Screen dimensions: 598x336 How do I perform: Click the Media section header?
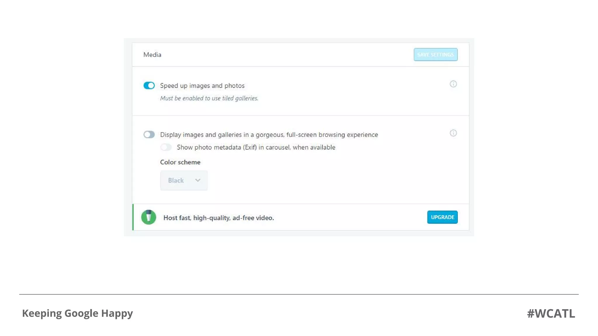[x=152, y=55]
